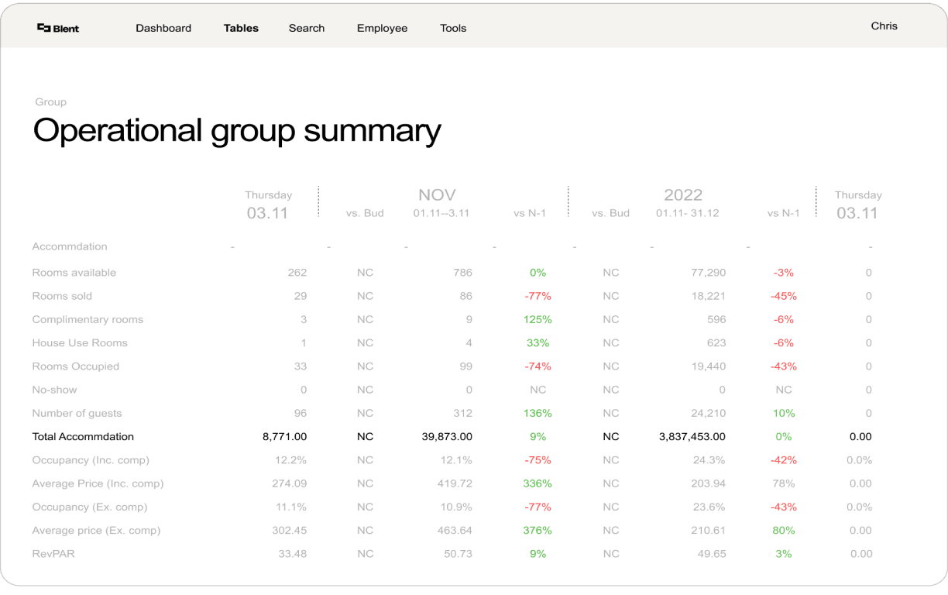Switch to the Tables tab
The height and width of the screenshot is (595, 948).
[241, 28]
